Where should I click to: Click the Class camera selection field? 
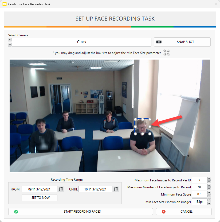pos(82,42)
